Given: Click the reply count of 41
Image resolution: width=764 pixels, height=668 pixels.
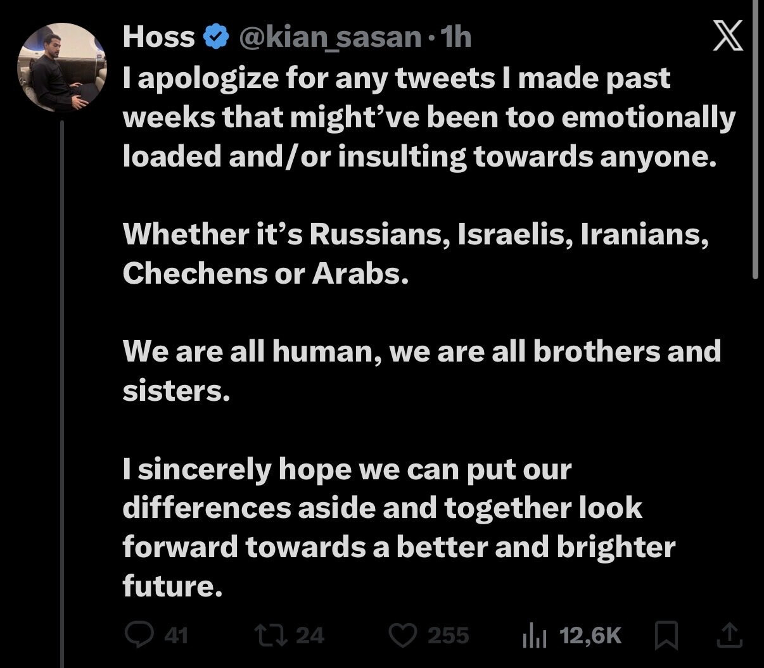Looking at the screenshot, I should click(x=176, y=635).
